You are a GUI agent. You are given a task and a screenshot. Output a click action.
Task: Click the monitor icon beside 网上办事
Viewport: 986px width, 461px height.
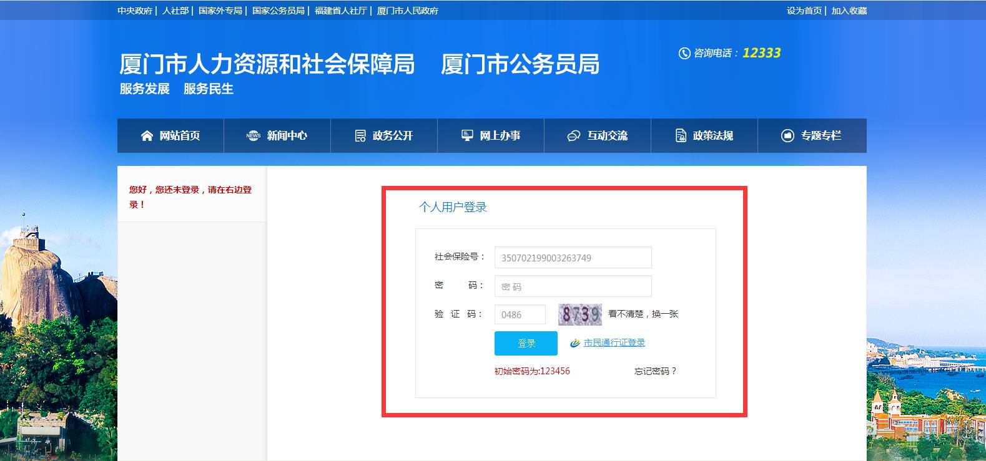[x=467, y=135]
